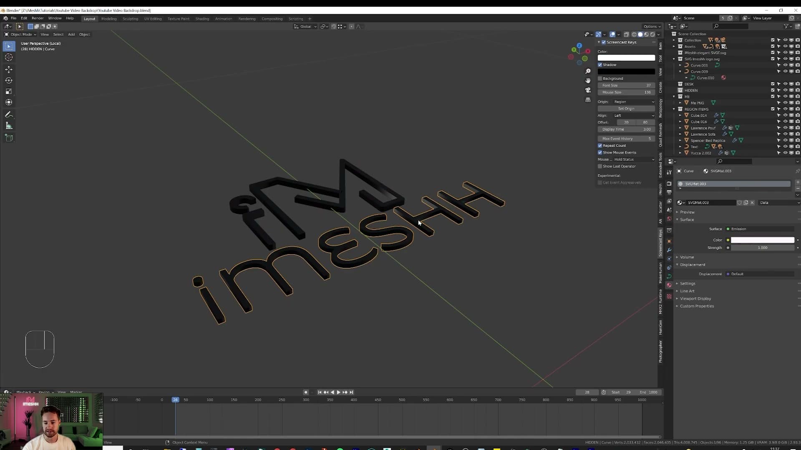Open the File menu
The width and height of the screenshot is (801, 450).
(x=13, y=18)
